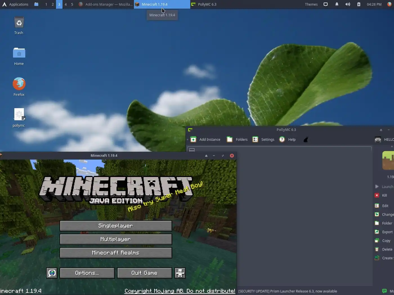Switch to workspace 4
Image resolution: width=394 pixels, height=295 pixels.
[x=66, y=4]
